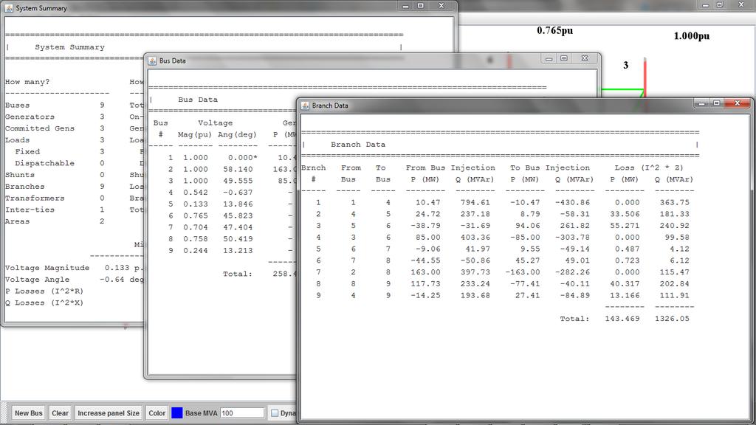
Task: Click 'Transformers' row in System Summary
Action: coord(55,198)
